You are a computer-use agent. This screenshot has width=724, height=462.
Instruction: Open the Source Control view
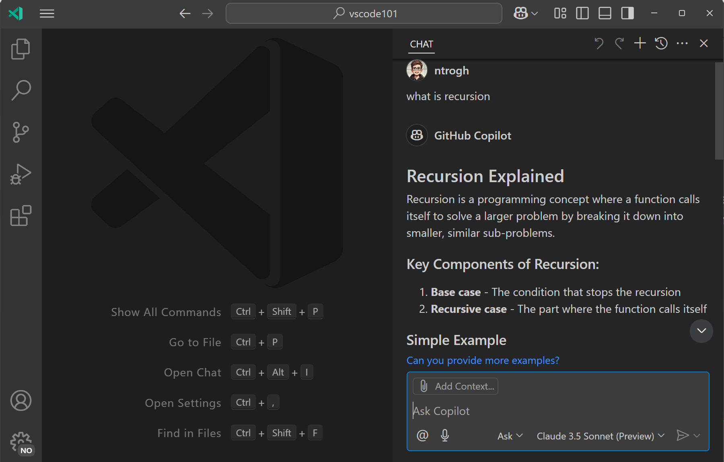[x=21, y=132]
